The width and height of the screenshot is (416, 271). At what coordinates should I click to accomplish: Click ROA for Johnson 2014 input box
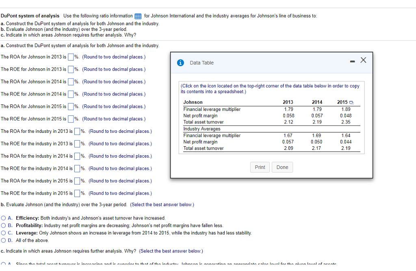coord(71,82)
